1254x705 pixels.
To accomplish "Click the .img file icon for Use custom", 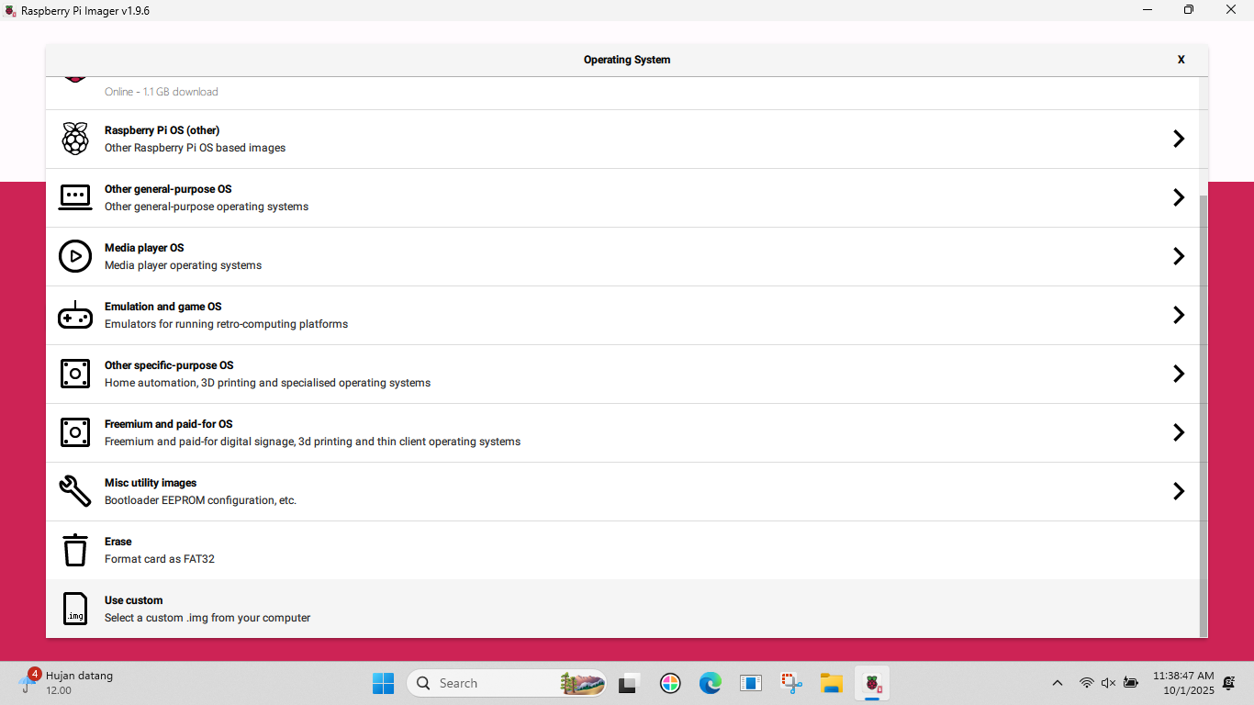I will coord(75,609).
